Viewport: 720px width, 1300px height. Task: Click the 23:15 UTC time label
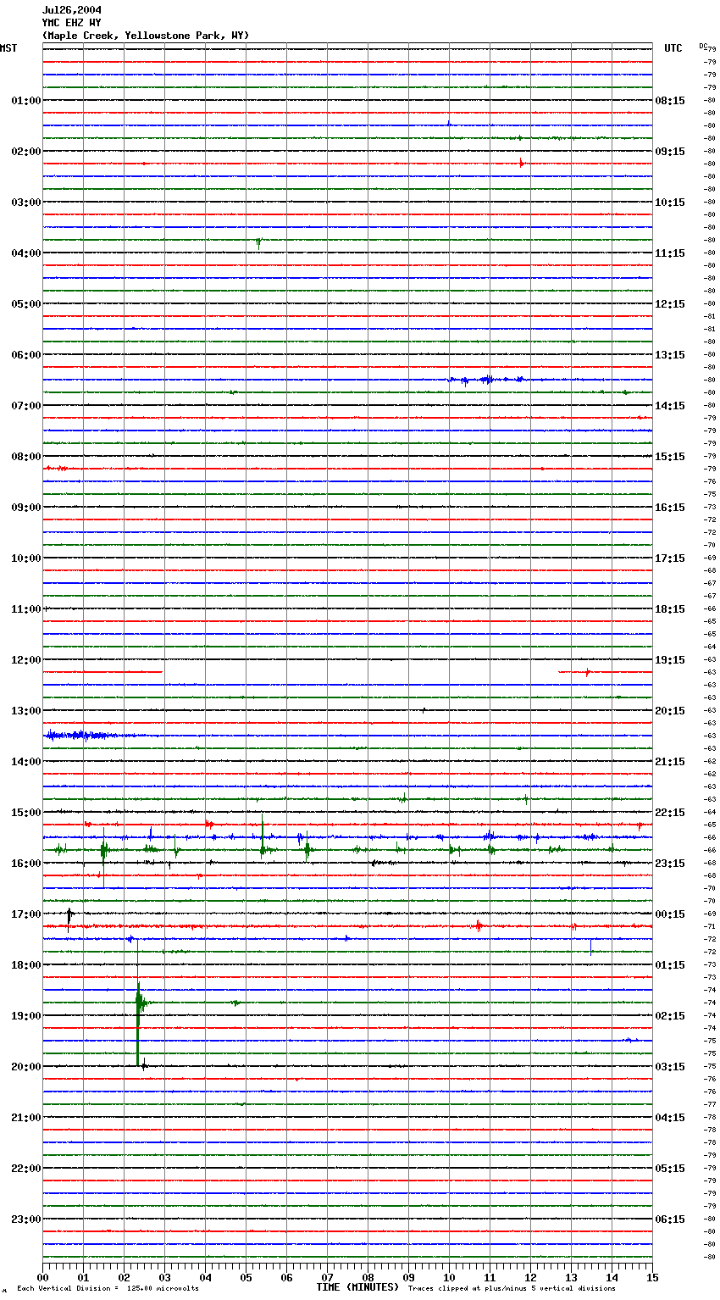click(670, 864)
